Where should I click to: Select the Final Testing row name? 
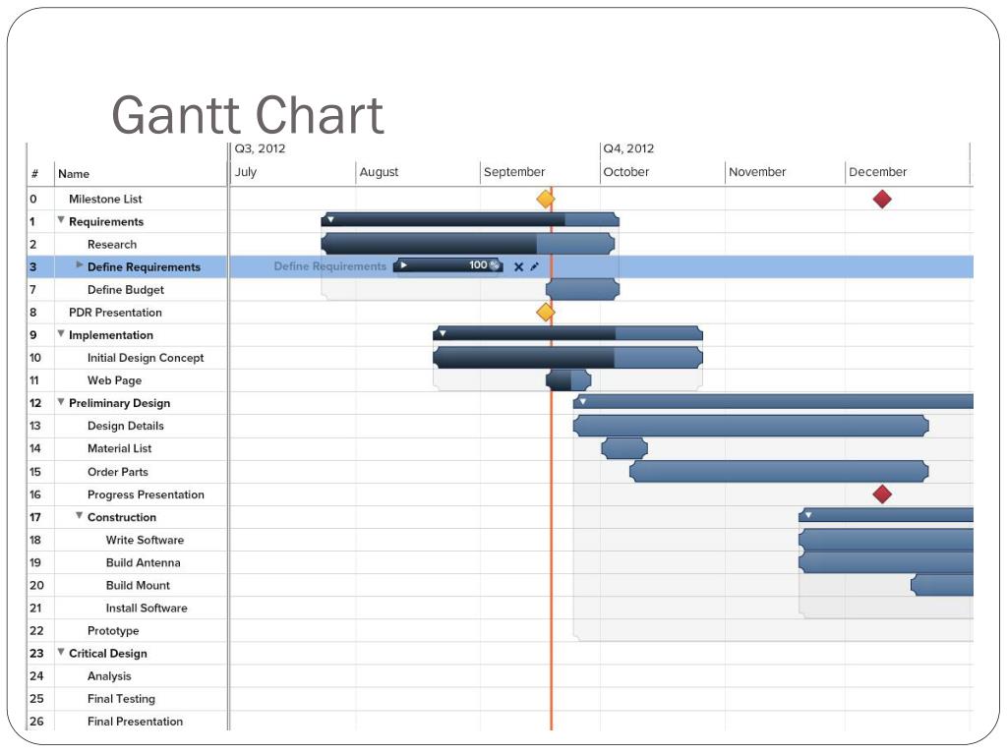[121, 699]
